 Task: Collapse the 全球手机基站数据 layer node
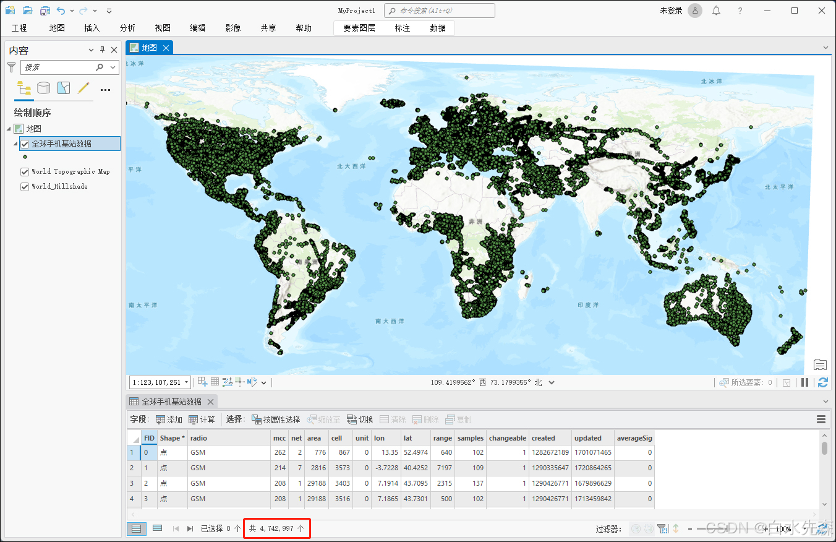(x=16, y=144)
